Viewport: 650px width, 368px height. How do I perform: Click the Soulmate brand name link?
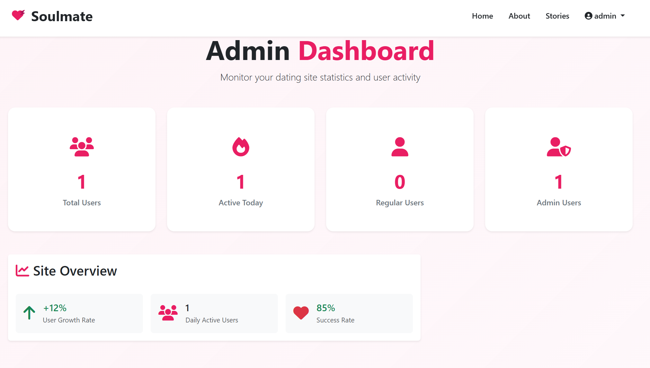[x=62, y=16]
